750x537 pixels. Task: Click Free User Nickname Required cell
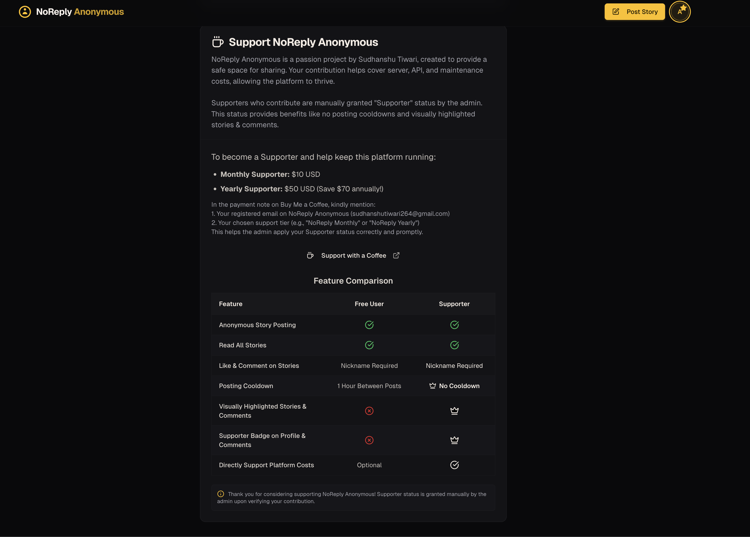[x=369, y=366]
